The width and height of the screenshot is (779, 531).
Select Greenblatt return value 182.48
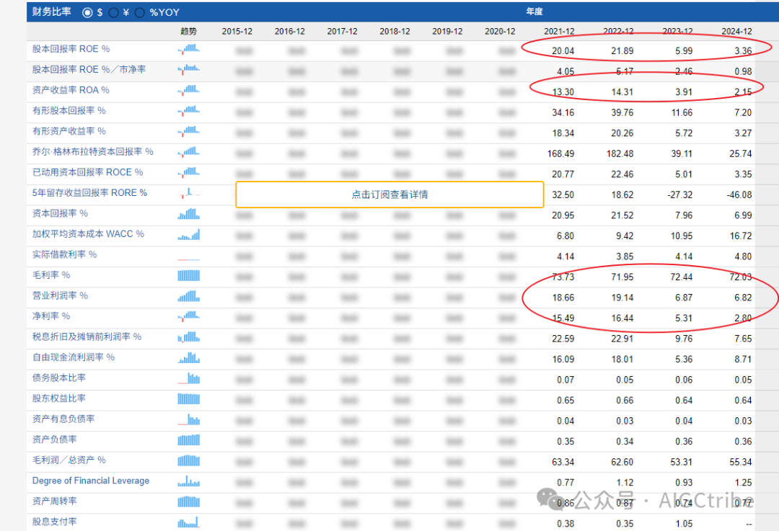coord(620,154)
